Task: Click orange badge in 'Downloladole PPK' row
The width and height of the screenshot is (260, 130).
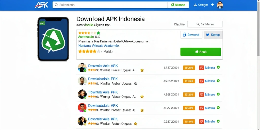Action: point(189,81)
